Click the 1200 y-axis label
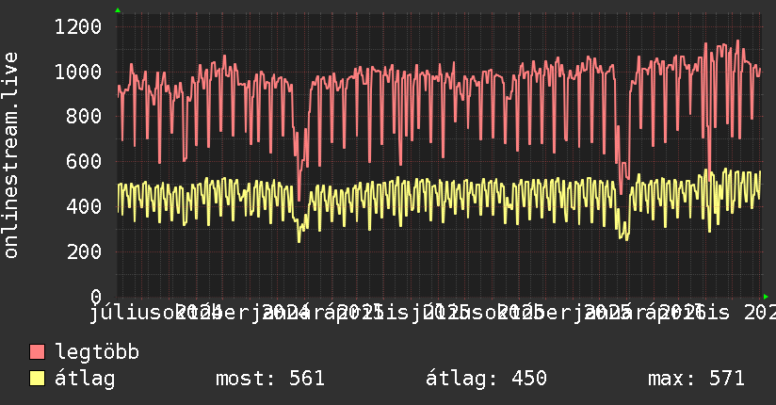Screen dimensions: 776x405 pyautogui.click(x=78, y=26)
